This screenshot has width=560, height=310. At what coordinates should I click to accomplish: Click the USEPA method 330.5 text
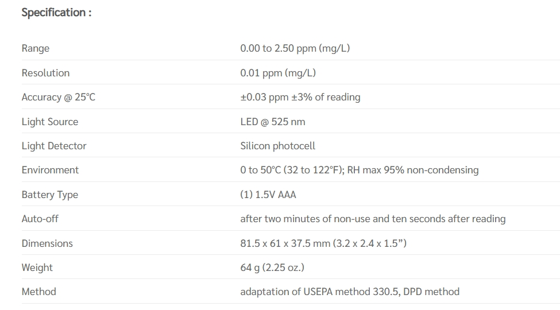(350, 292)
